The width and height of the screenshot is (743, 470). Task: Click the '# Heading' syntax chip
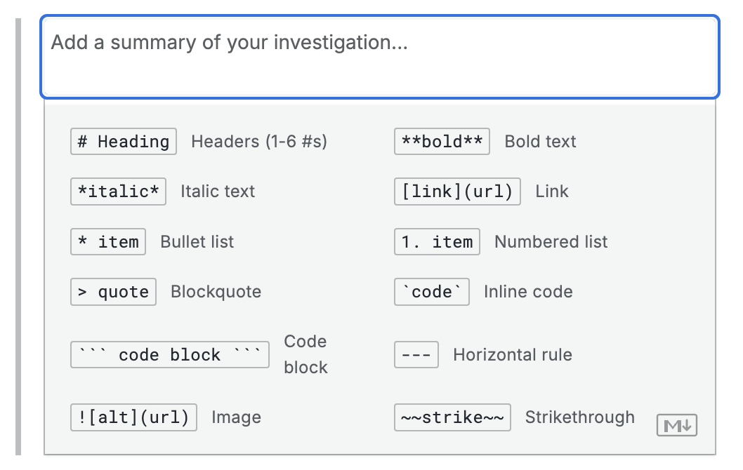pyautogui.click(x=124, y=142)
